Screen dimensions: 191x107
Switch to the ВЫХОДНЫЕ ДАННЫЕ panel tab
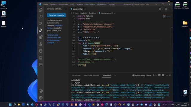coord(91,75)
